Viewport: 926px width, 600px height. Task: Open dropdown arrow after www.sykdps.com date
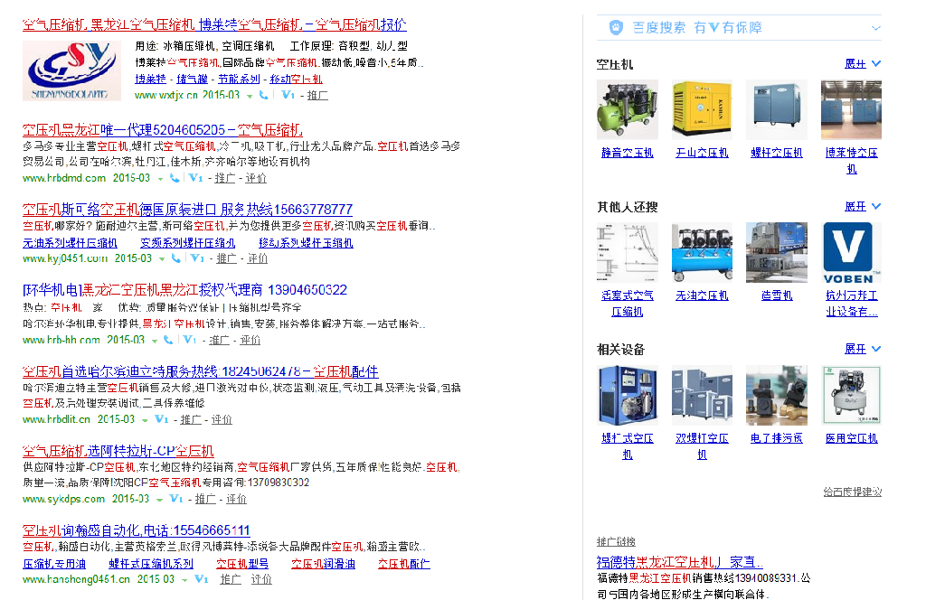(159, 500)
